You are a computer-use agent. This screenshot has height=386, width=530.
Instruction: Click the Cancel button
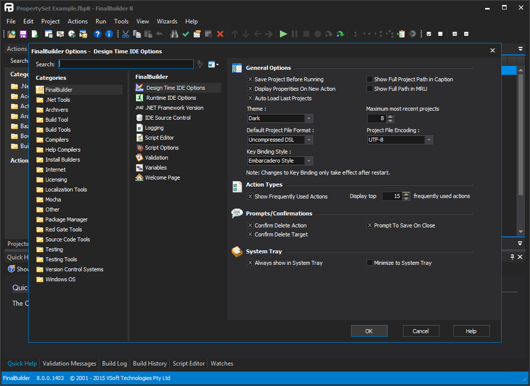(421, 331)
